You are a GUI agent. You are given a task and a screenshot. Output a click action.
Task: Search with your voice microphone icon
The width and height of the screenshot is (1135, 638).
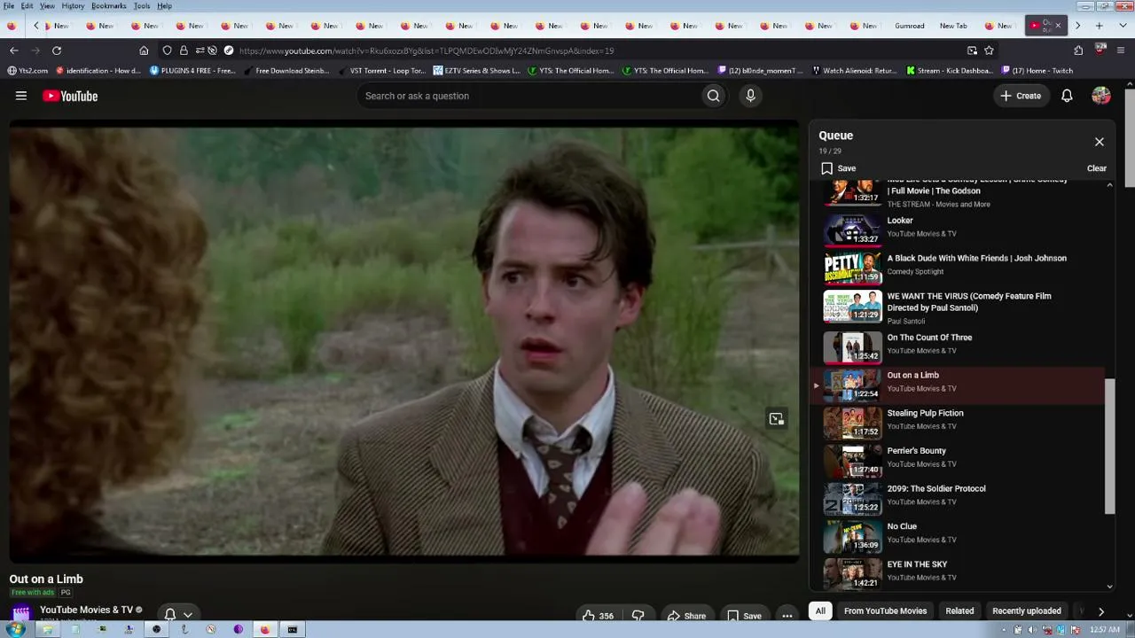(x=750, y=96)
